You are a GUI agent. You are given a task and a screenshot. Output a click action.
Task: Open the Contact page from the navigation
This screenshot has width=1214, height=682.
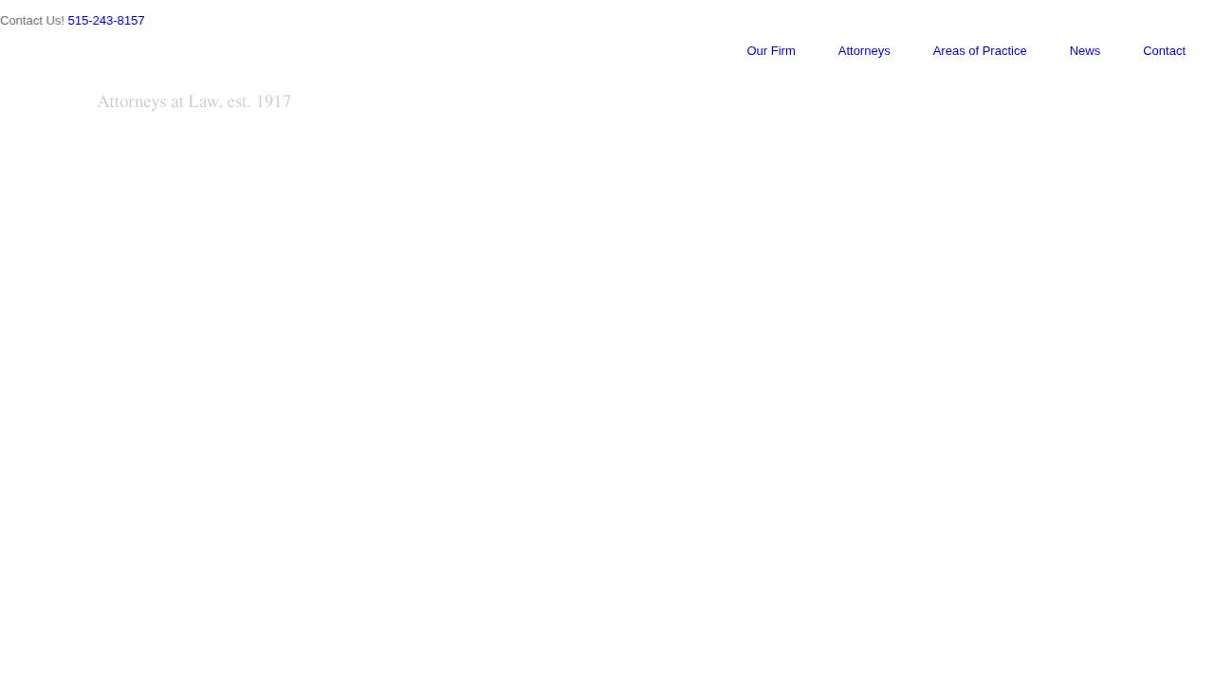point(1164,50)
